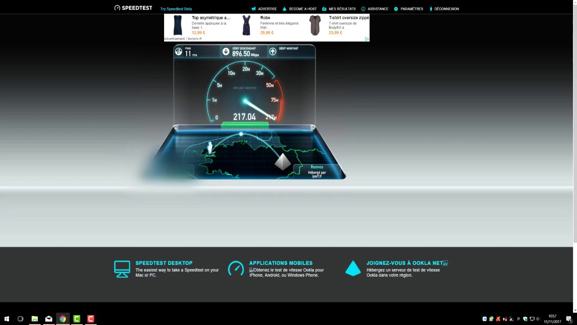Open the Windows Start menu
The width and height of the screenshot is (577, 325).
coord(6,319)
